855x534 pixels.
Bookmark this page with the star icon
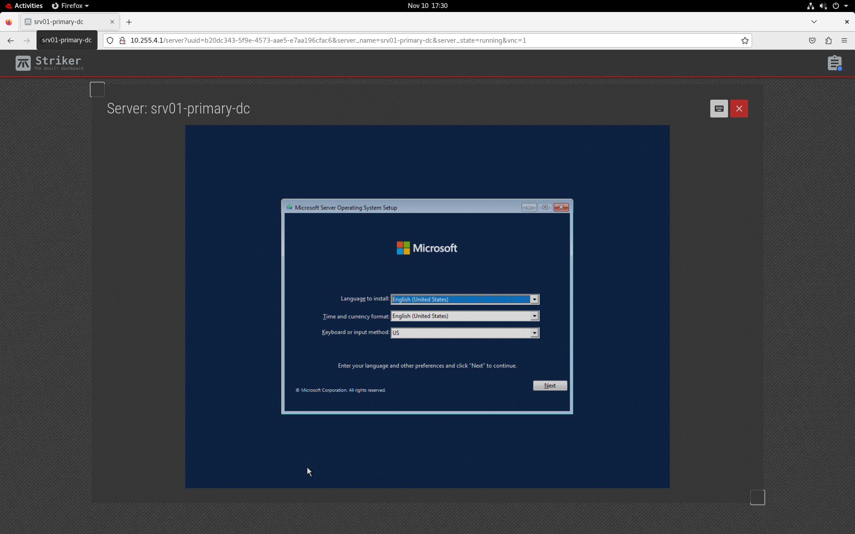745,40
